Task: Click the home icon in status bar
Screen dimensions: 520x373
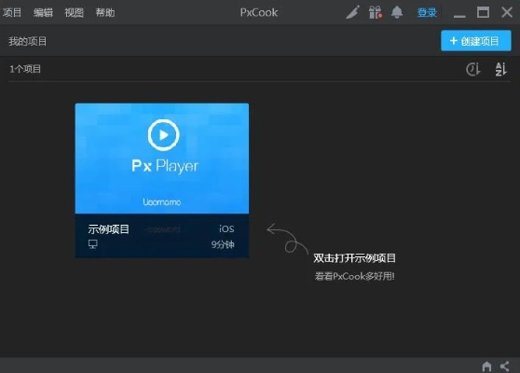Action: pyautogui.click(x=486, y=366)
